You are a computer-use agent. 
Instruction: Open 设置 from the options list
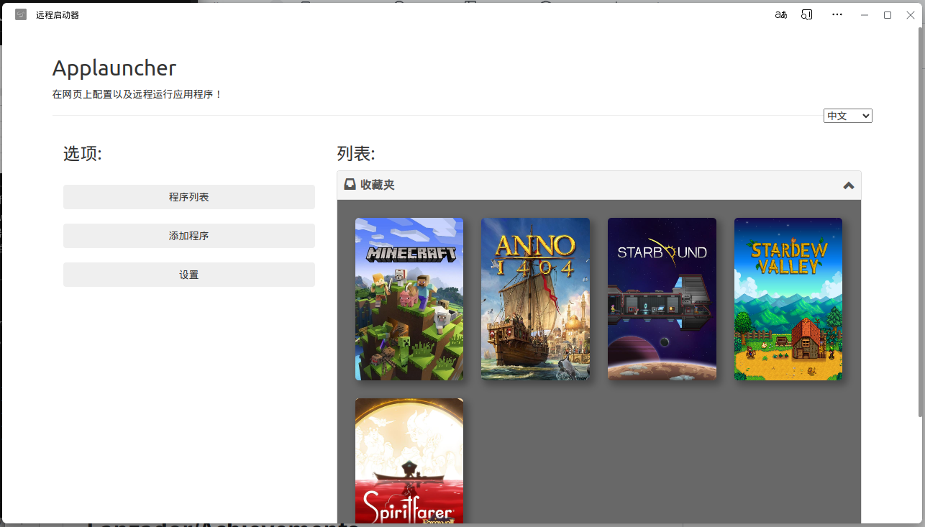coord(188,274)
